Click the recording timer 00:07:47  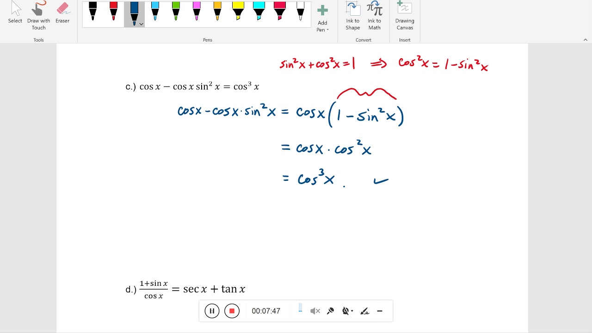pyautogui.click(x=266, y=311)
